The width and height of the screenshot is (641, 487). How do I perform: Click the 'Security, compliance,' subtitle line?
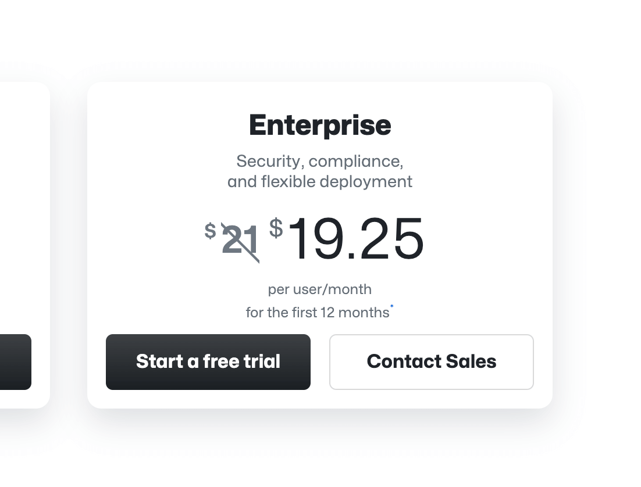[x=320, y=160]
